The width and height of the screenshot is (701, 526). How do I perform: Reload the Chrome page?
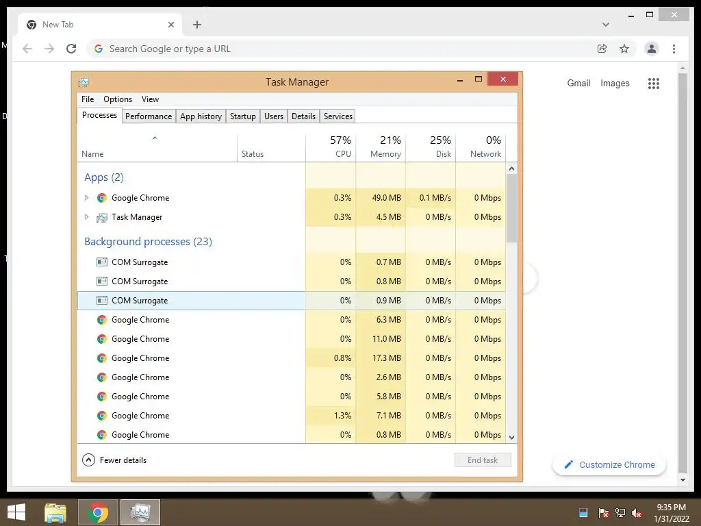pos(71,49)
